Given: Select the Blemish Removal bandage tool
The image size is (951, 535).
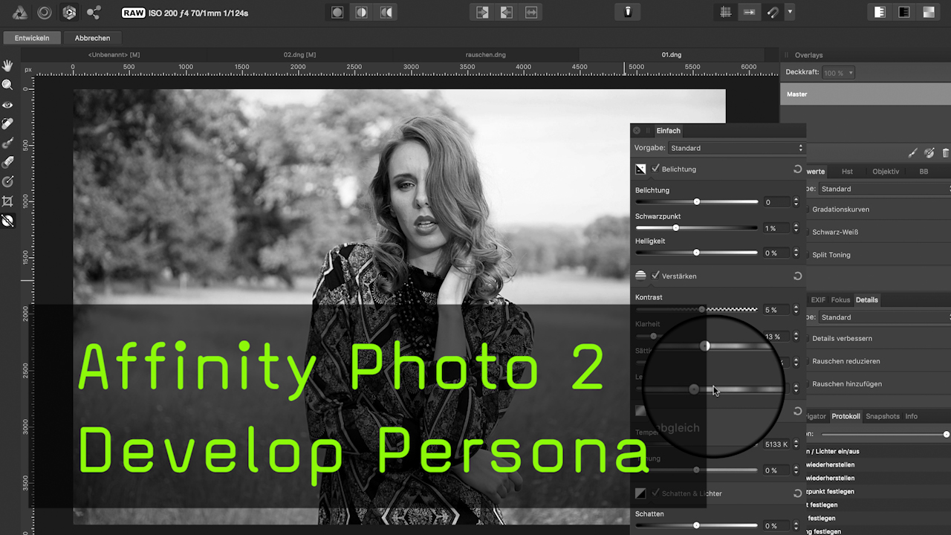Looking at the screenshot, I should click(7, 124).
